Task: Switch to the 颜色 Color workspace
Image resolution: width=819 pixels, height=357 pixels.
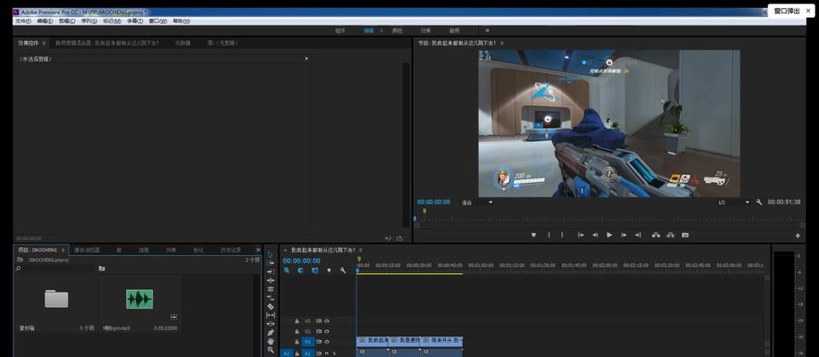Action: click(x=397, y=31)
